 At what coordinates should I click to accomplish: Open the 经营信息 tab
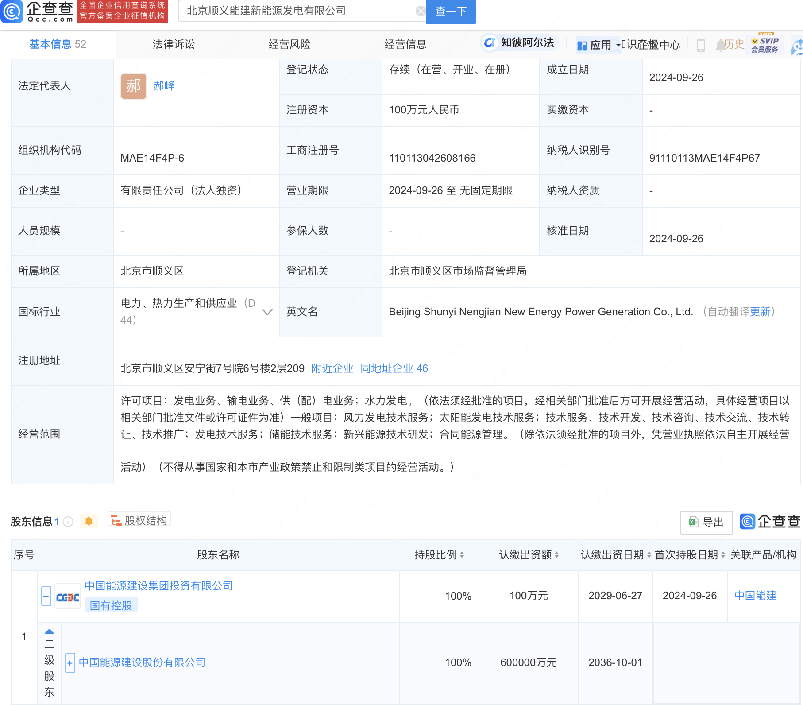[x=405, y=44]
